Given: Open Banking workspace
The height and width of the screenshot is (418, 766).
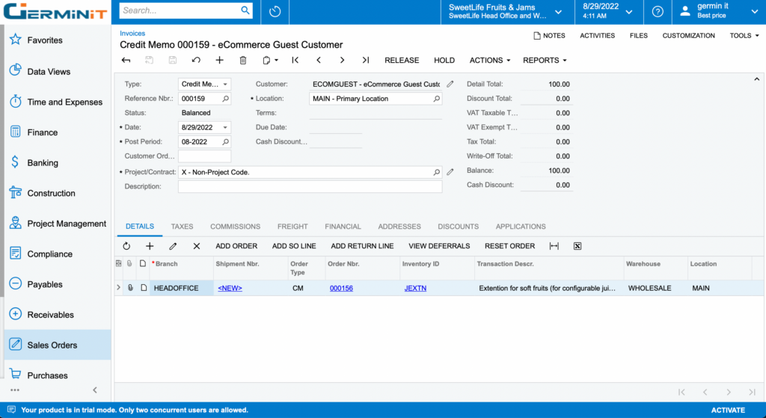Looking at the screenshot, I should coord(58,162).
